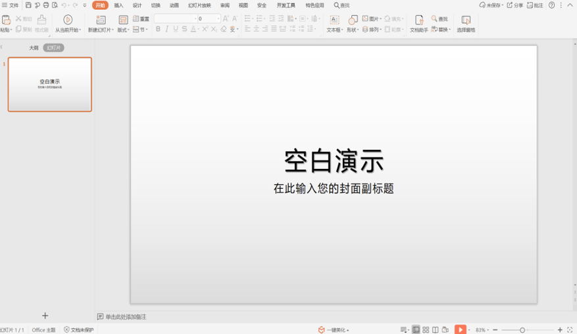Click orange play slideshow button in status bar
577x334 pixels.
(x=461, y=329)
